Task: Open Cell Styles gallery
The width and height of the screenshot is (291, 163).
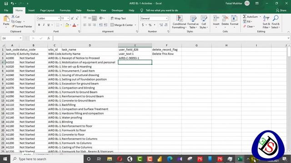Action: coord(204,22)
